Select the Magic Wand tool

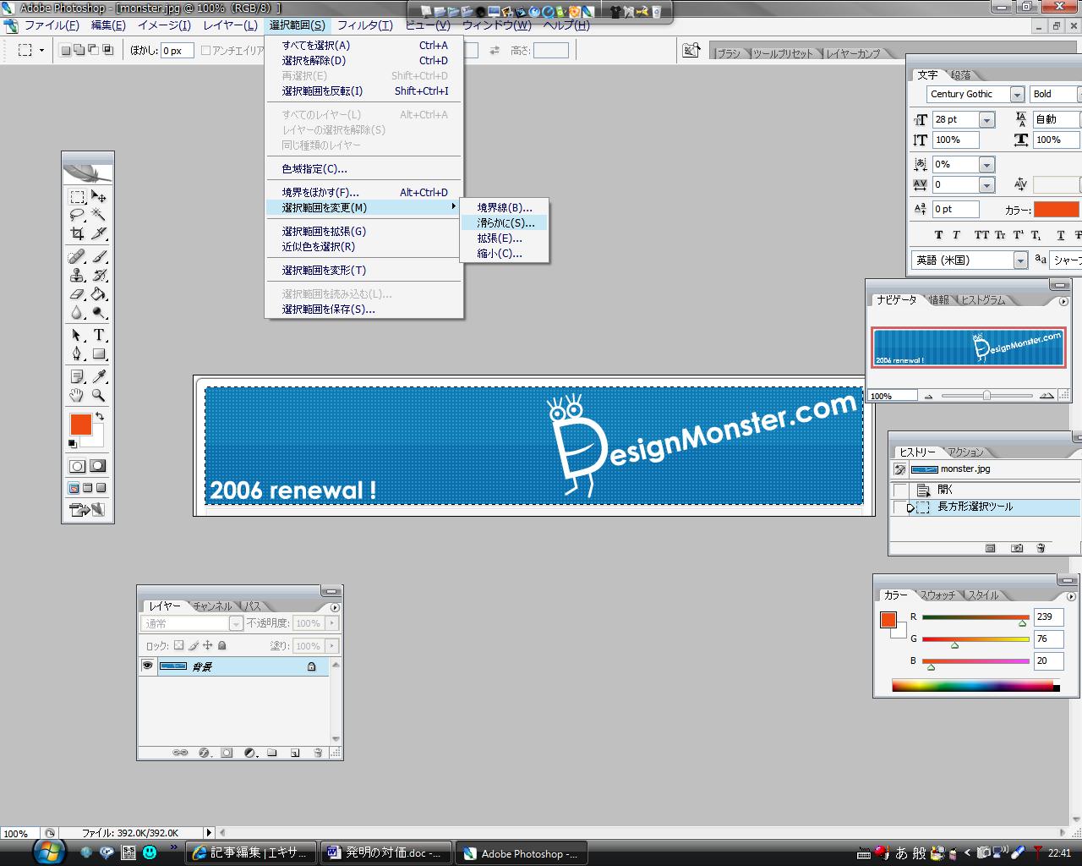pyautogui.click(x=99, y=215)
